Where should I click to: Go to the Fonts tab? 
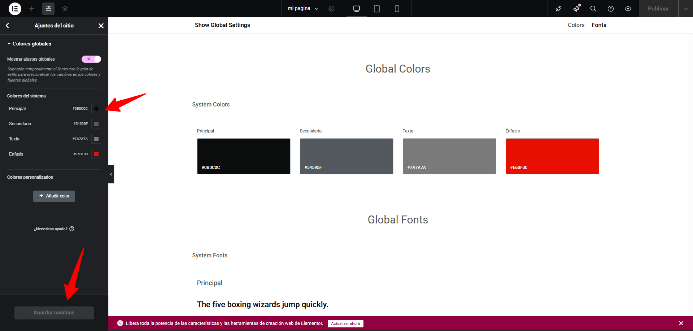(x=599, y=25)
